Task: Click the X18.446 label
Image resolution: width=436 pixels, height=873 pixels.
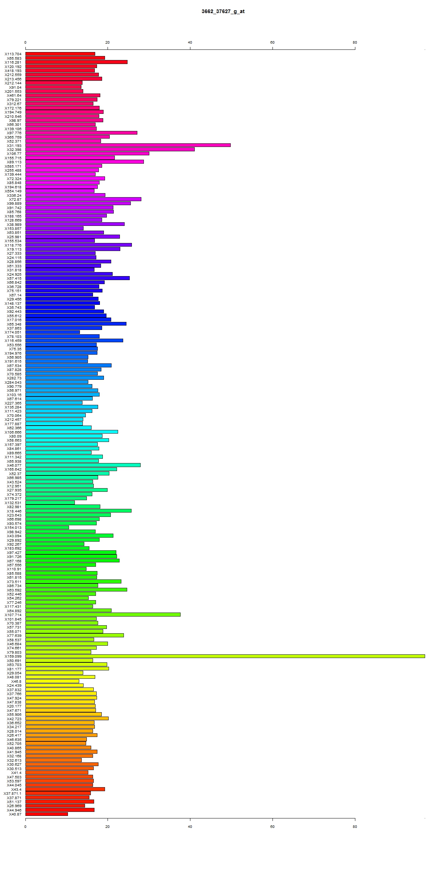Action: (14, 511)
